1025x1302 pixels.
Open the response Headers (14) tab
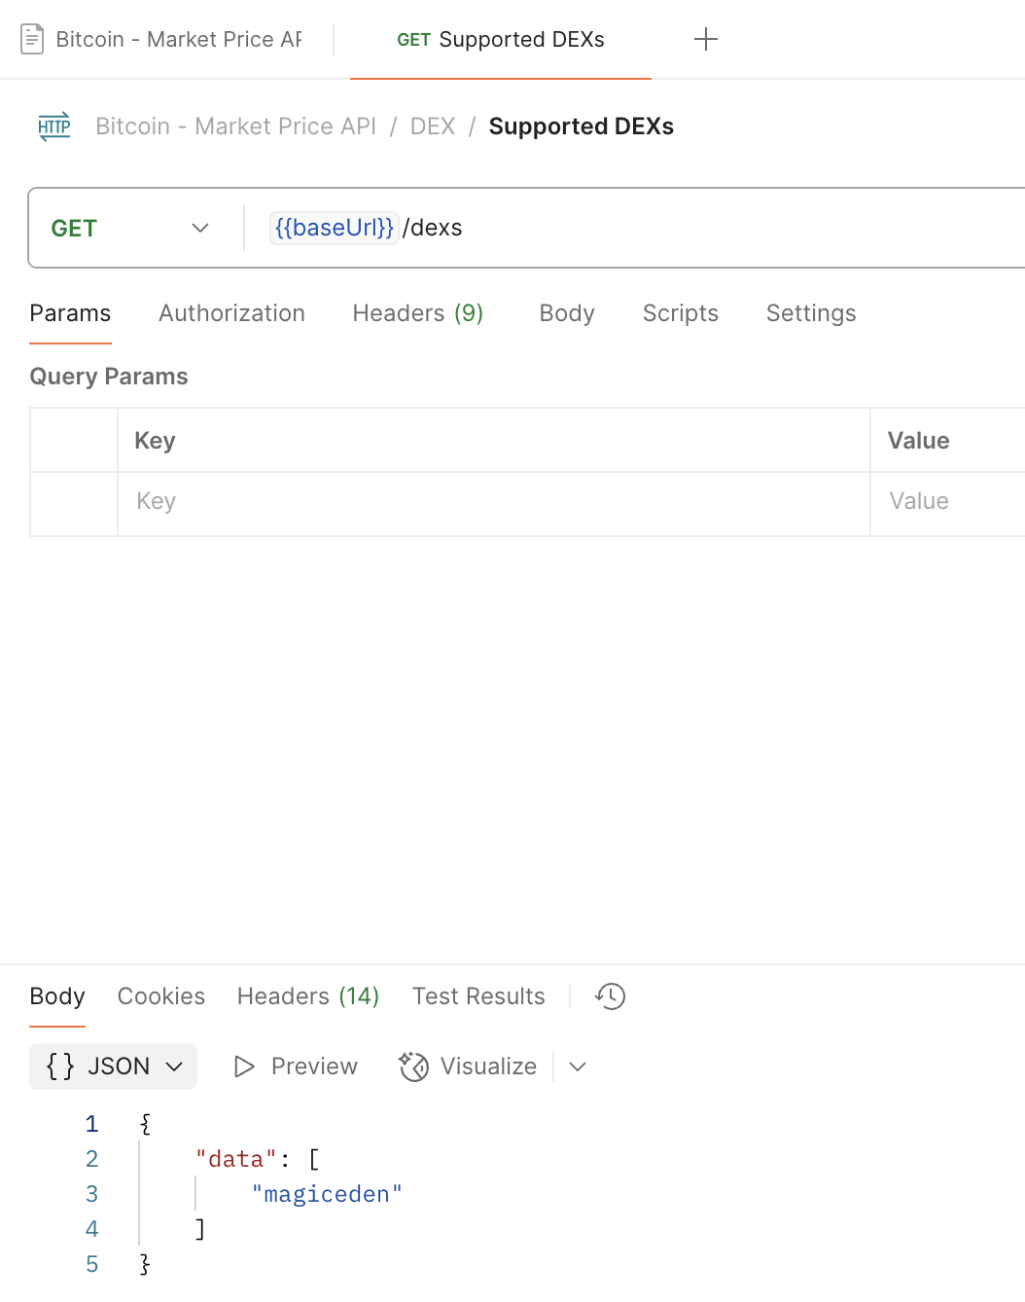(308, 996)
